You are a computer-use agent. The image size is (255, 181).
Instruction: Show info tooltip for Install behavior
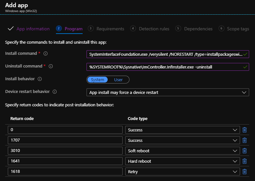pos(40,79)
